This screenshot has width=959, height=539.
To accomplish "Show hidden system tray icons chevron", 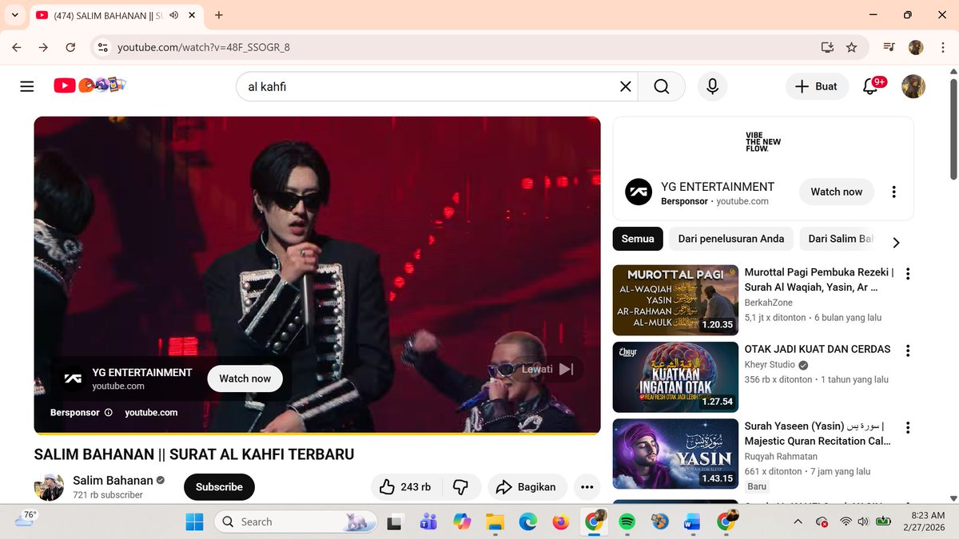I will click(798, 522).
